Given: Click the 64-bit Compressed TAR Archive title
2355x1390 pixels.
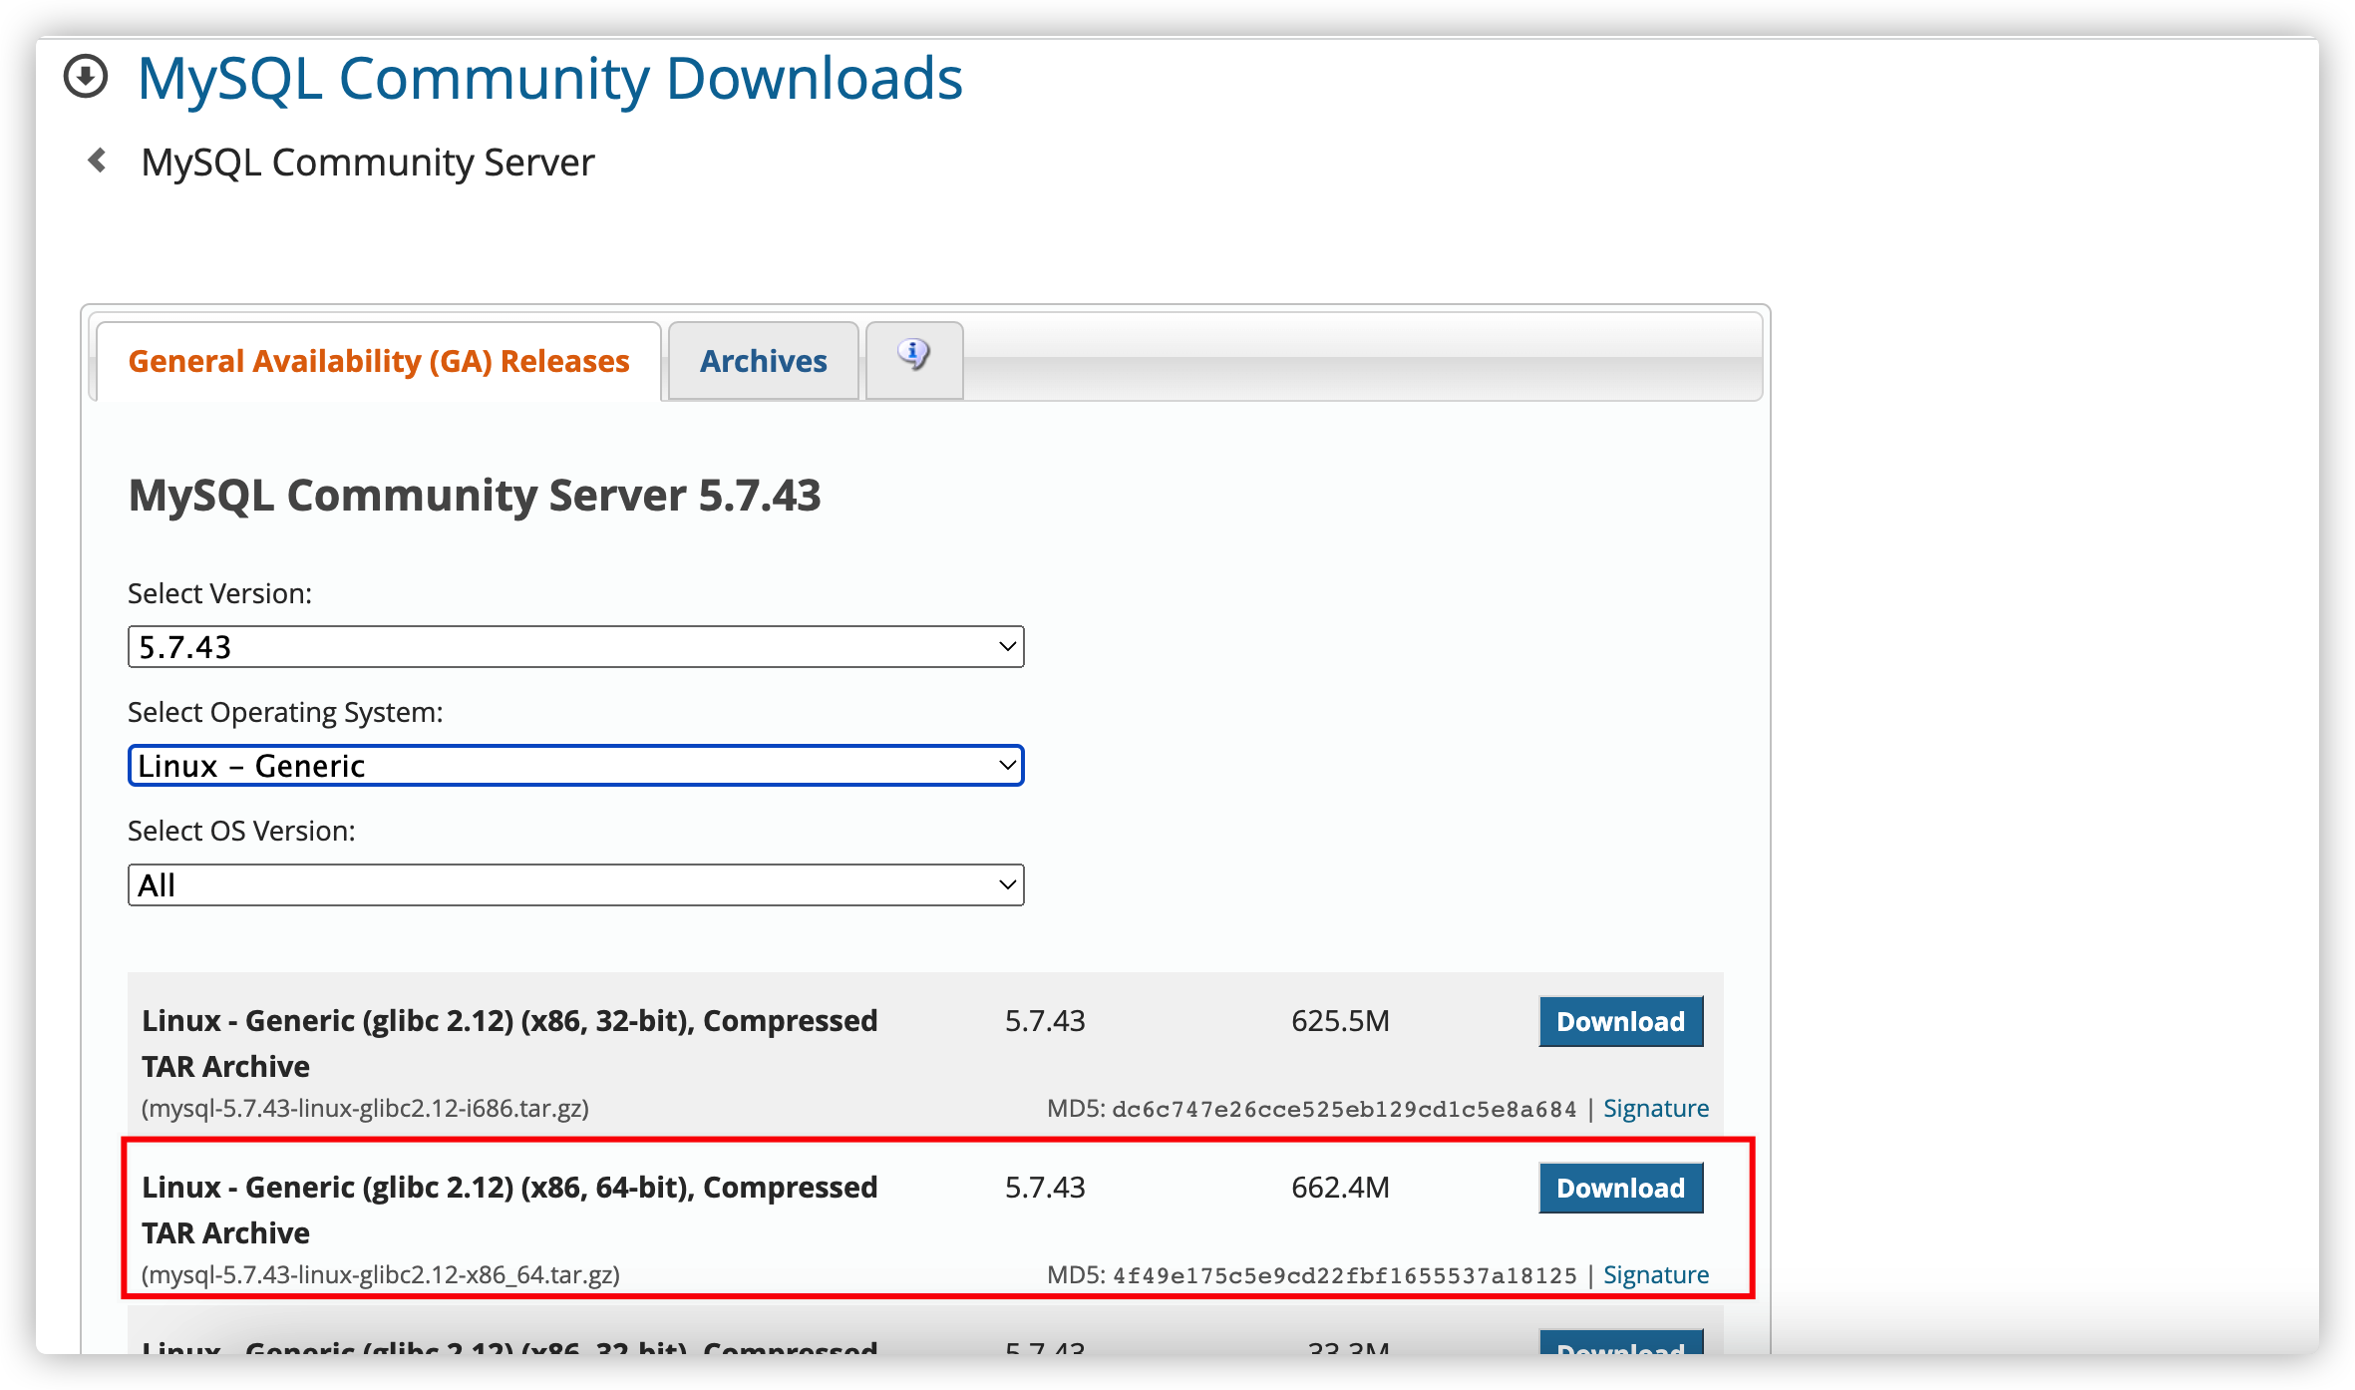Looking at the screenshot, I should tap(509, 1211).
